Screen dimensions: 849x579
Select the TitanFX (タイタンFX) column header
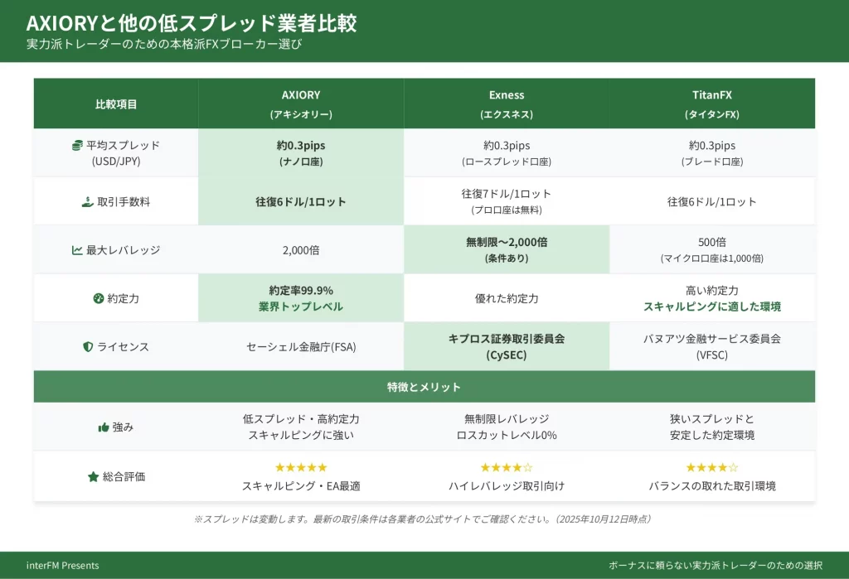tap(711, 104)
